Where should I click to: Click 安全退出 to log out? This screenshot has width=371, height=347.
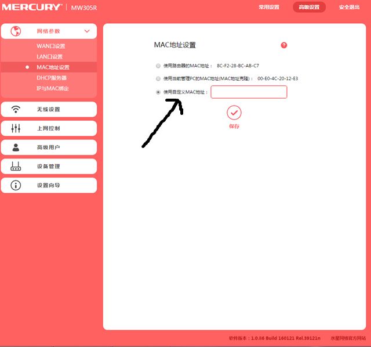[x=349, y=7]
